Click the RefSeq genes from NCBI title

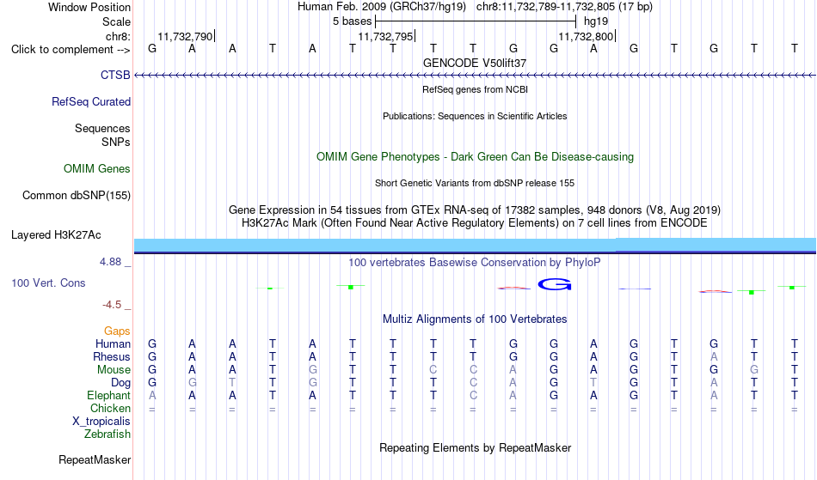coord(476,89)
